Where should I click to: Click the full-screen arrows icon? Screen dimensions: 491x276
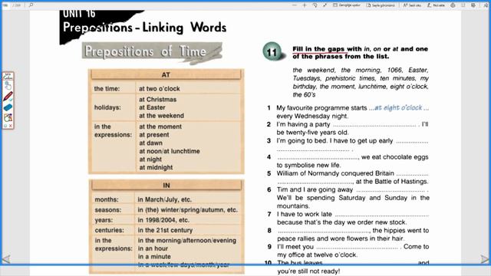pyautogui.click(x=325, y=5)
